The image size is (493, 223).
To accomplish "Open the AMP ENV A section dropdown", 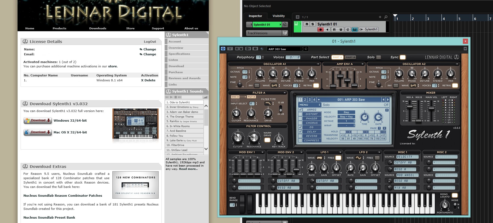I will pos(363,64).
